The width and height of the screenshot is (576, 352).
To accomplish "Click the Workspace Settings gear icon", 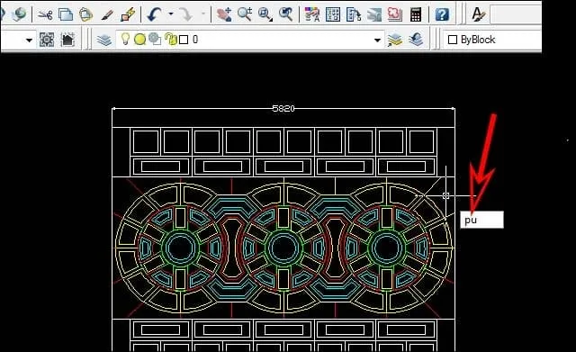I will (x=47, y=40).
